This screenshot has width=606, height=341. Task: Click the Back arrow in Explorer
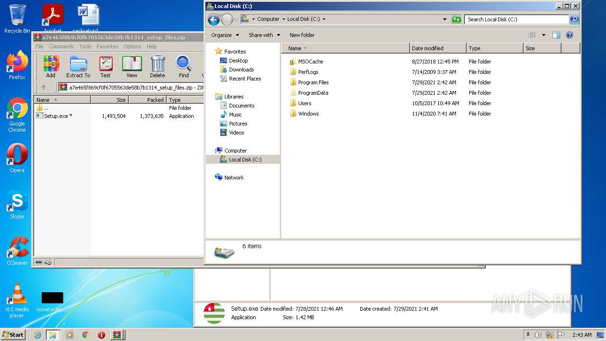[x=214, y=19]
